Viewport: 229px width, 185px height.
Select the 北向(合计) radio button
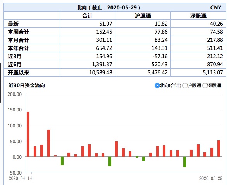(x=157, y=86)
